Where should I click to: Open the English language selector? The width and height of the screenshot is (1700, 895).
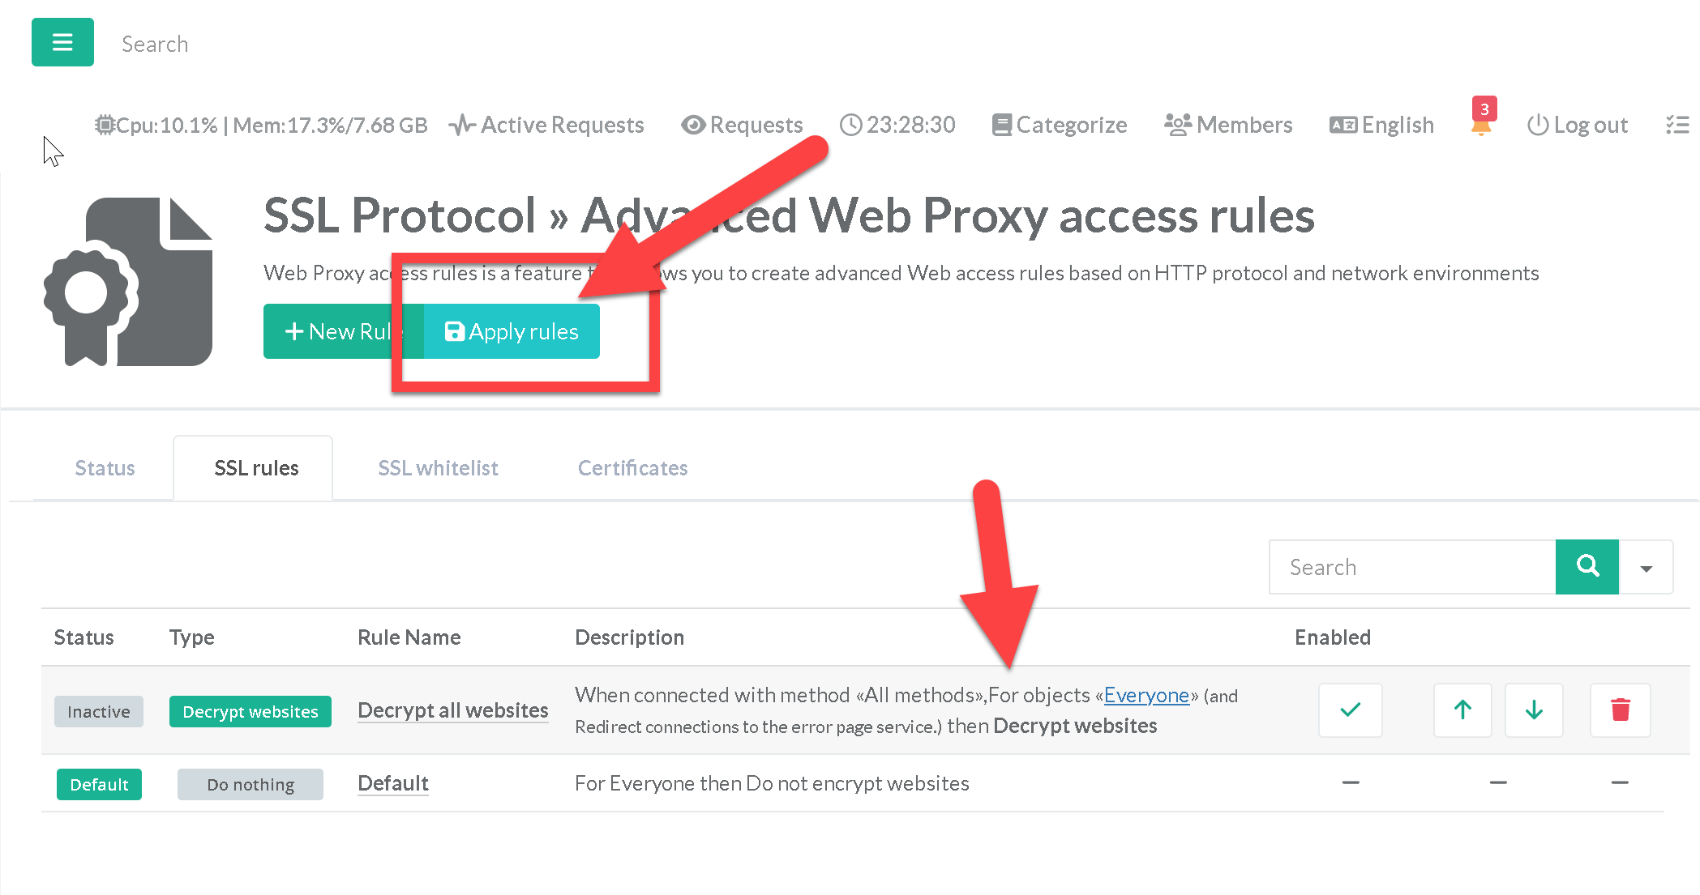1382,125
